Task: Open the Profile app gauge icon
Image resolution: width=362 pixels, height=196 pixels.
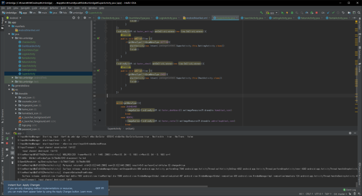Action: coord(306,13)
